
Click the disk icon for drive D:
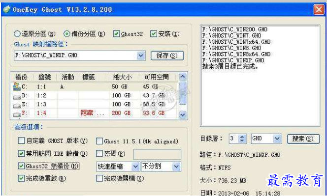point(17,97)
